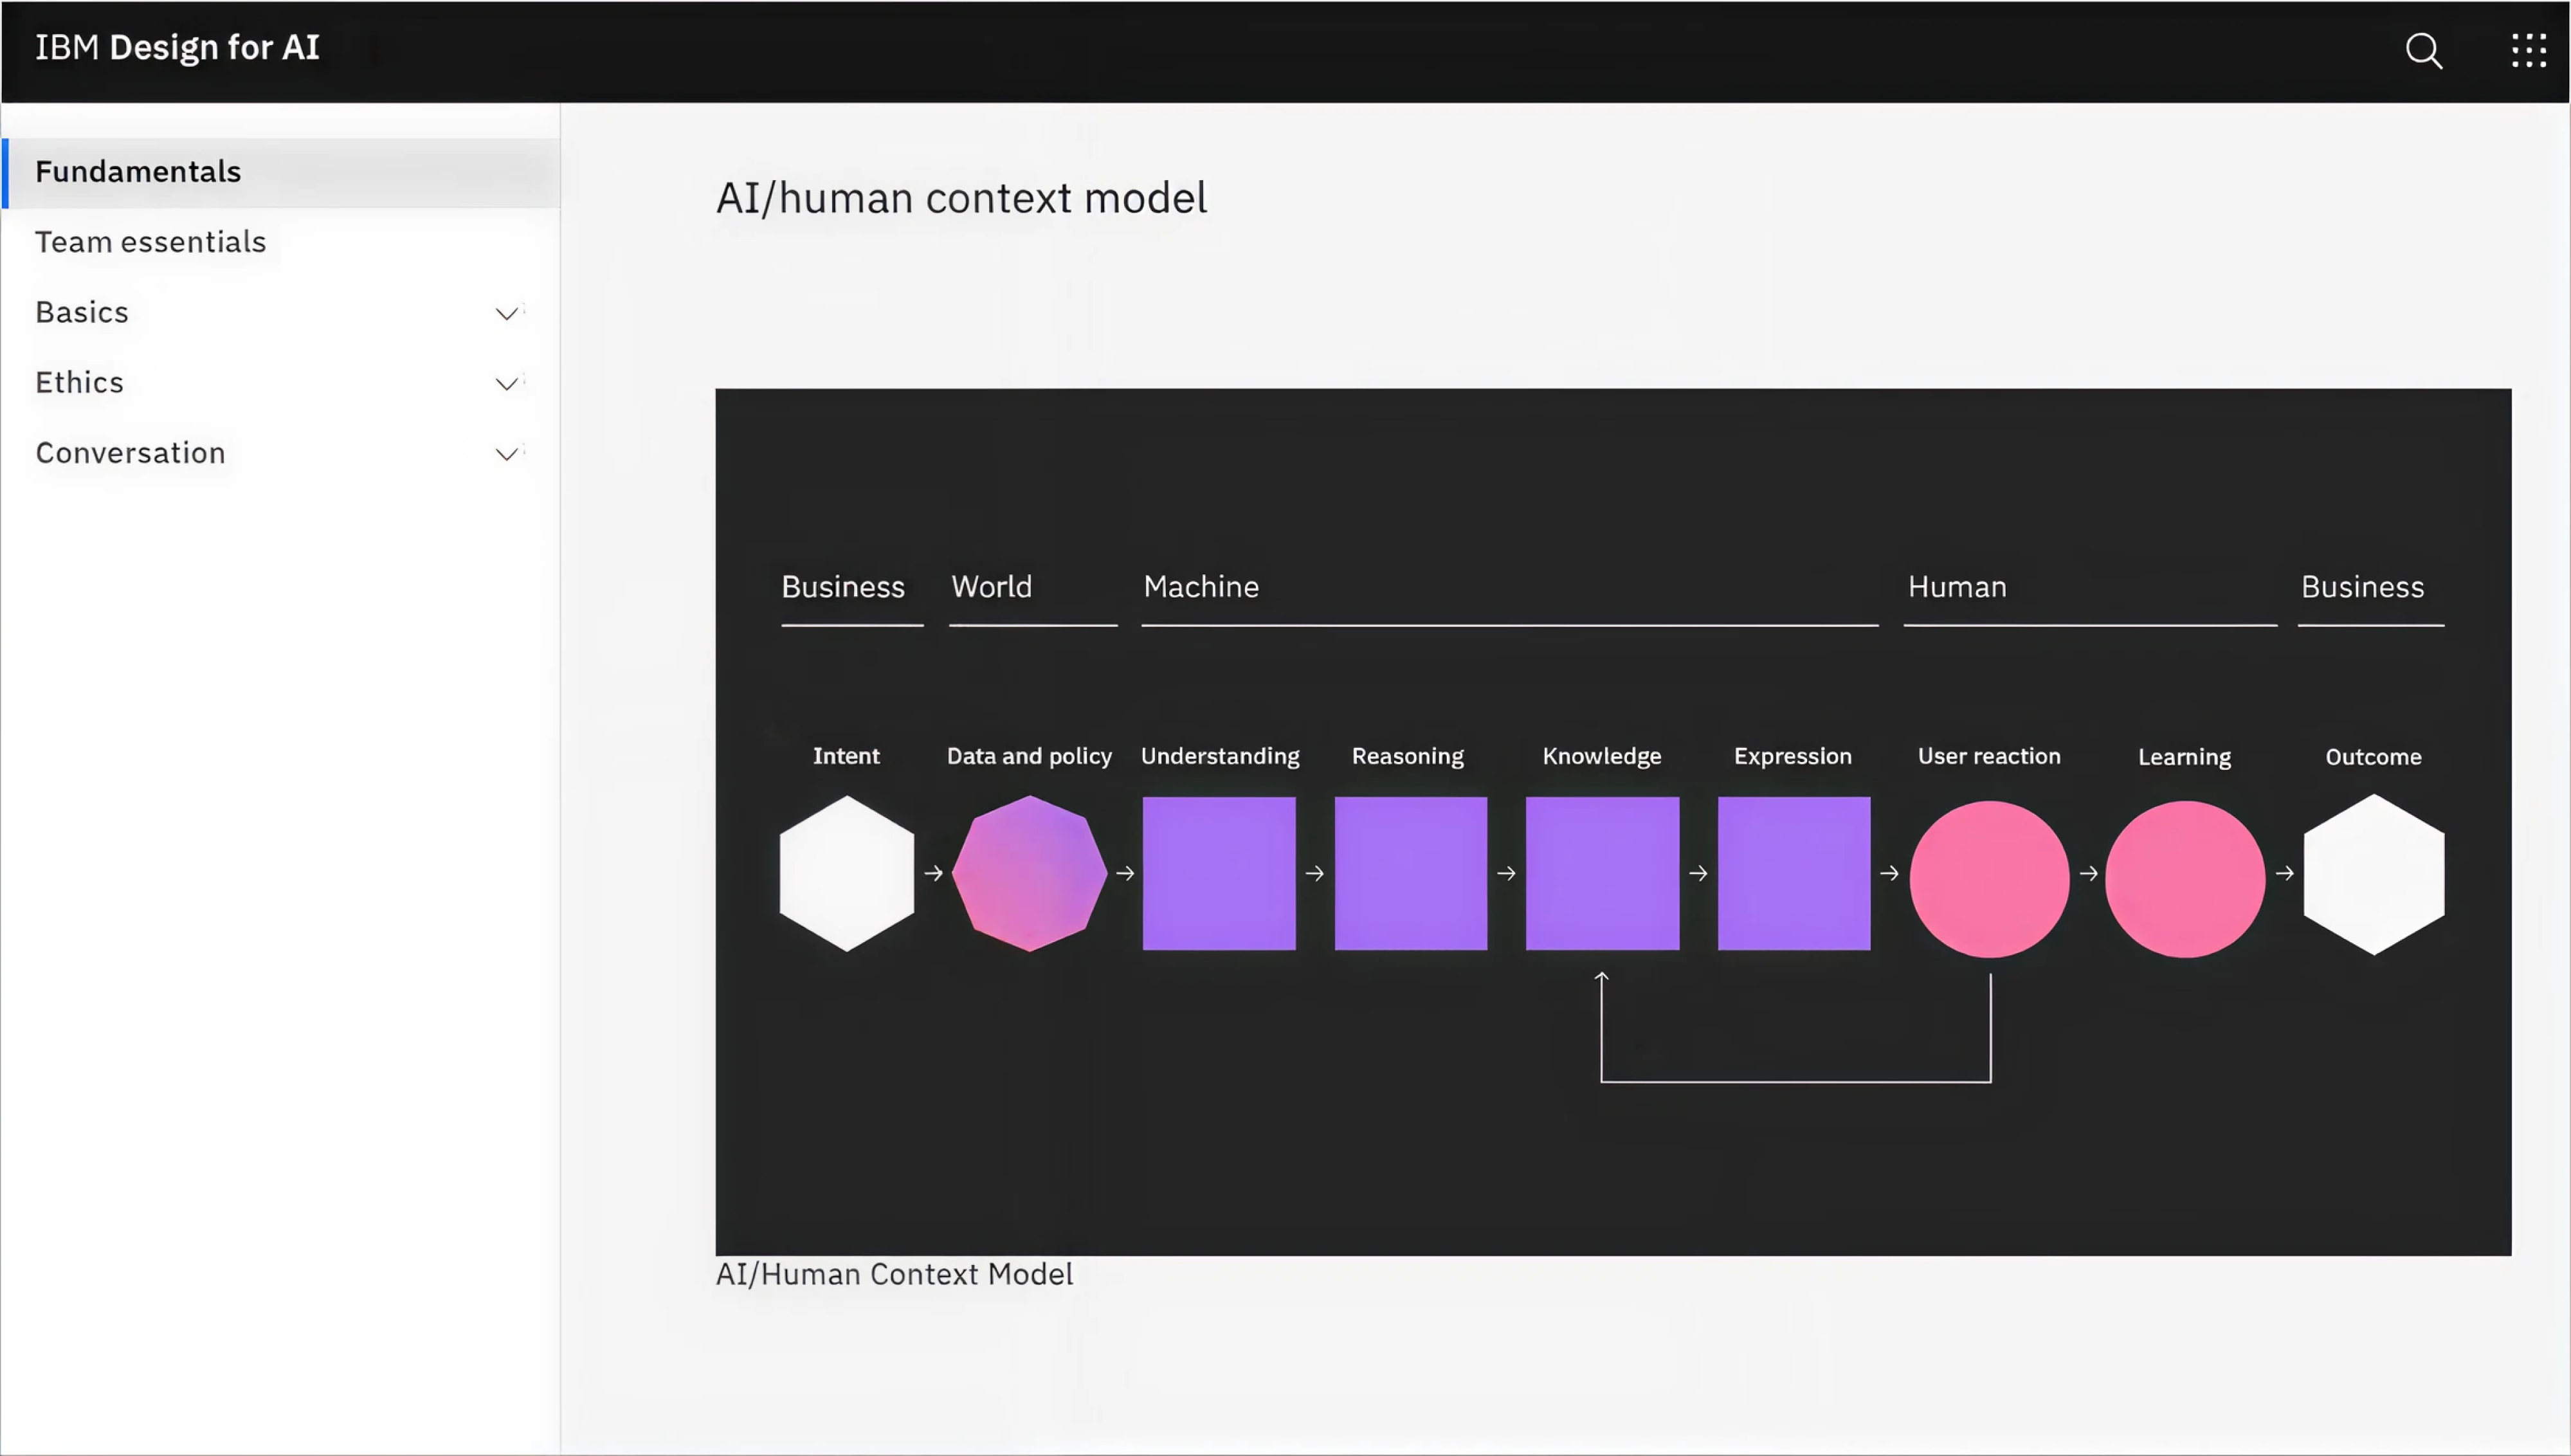The image size is (2571, 1456).
Task: Select the User reaction pink circle
Action: pyautogui.click(x=1989, y=878)
